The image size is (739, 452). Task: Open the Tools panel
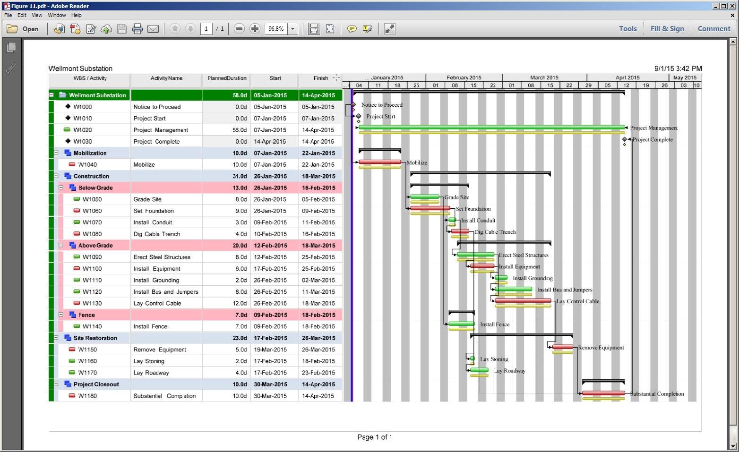click(627, 29)
